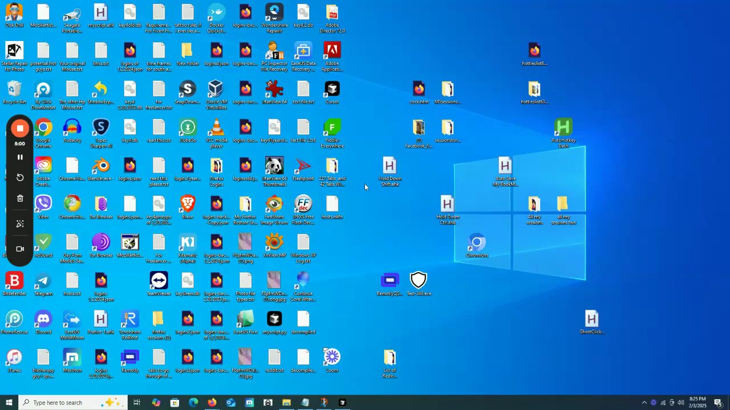
Task: Toggle the camera in the recorder panel
Action: click(20, 249)
